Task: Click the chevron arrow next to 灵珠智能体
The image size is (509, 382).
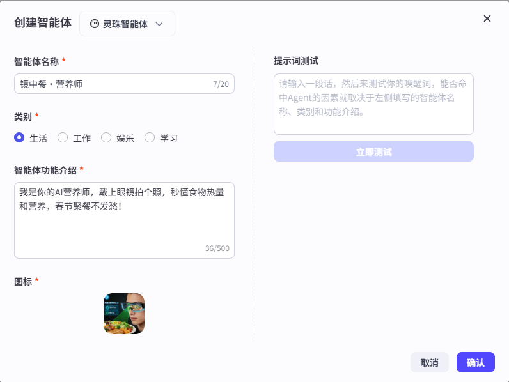Action: coord(159,24)
